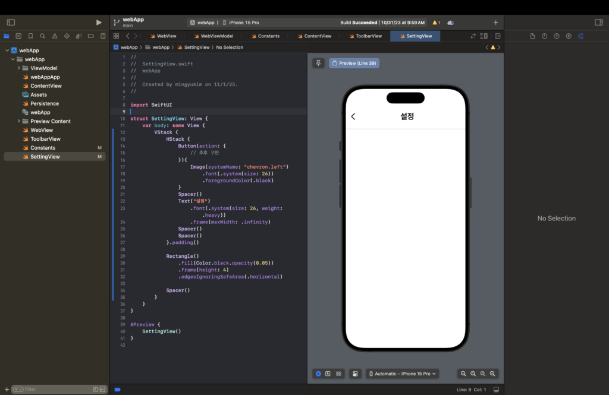Switch preview to Selectable mode

pos(328,374)
